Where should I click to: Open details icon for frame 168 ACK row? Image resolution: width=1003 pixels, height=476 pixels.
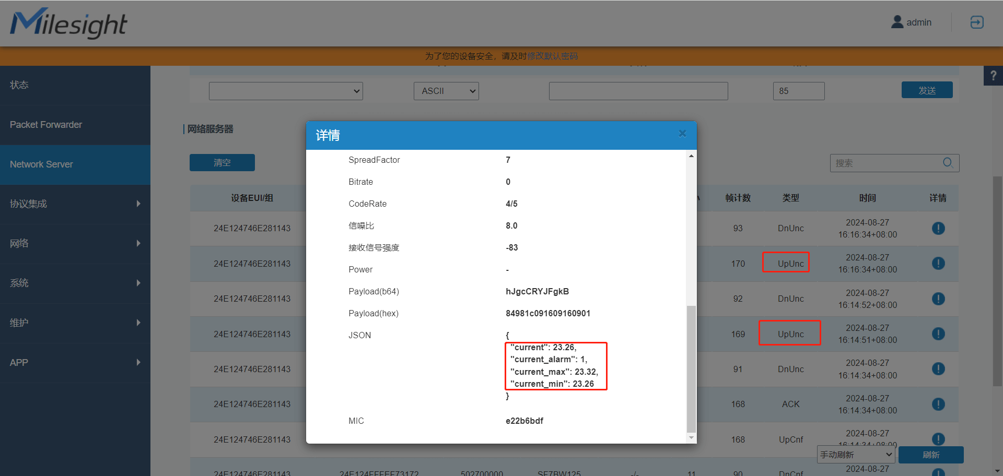pyautogui.click(x=938, y=404)
